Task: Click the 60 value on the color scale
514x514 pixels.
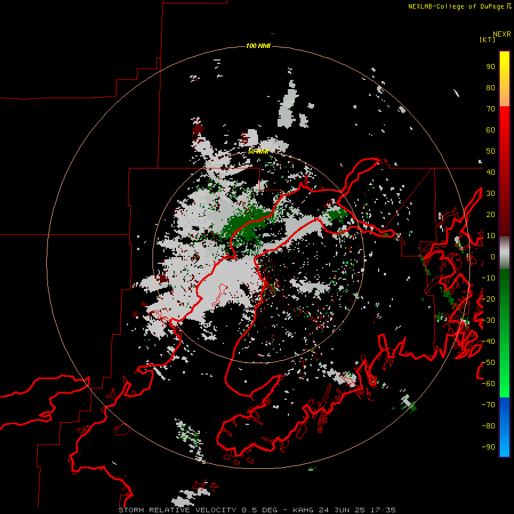Action: 491,130
